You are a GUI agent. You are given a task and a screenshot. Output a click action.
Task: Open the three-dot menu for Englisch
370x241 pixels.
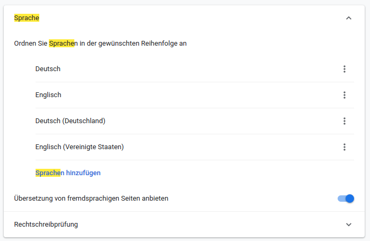(345, 95)
